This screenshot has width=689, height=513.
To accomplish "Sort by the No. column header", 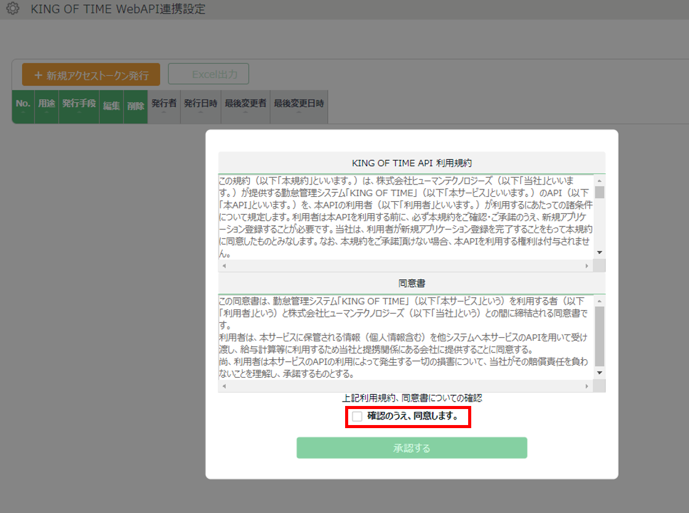I will click(23, 107).
